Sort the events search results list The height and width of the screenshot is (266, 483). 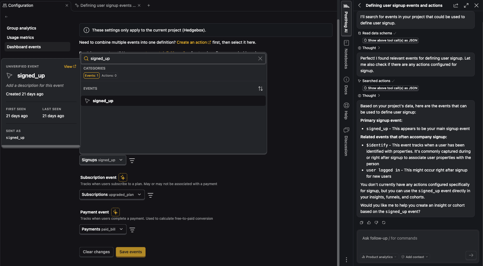point(261,88)
